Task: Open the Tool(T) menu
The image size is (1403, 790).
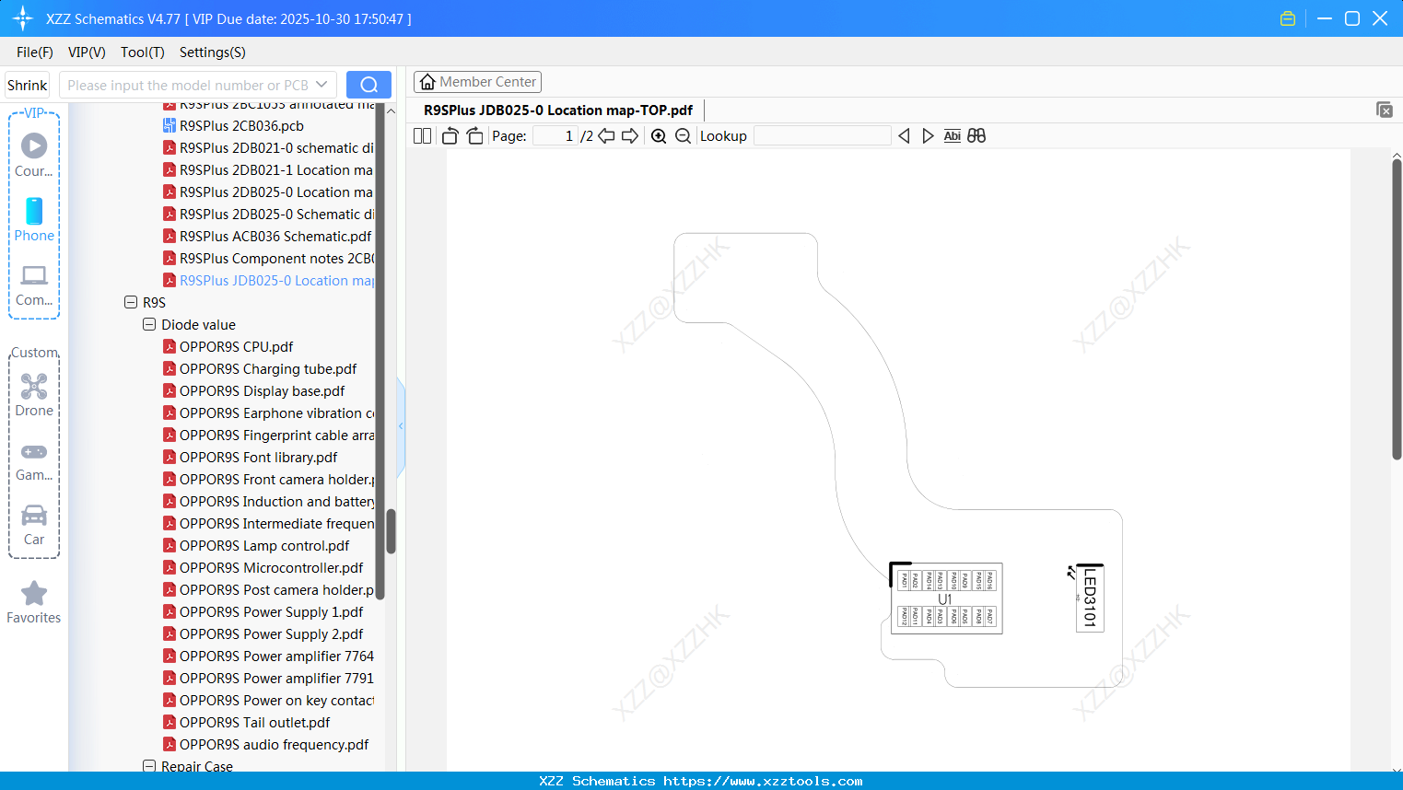Action: pos(142,52)
